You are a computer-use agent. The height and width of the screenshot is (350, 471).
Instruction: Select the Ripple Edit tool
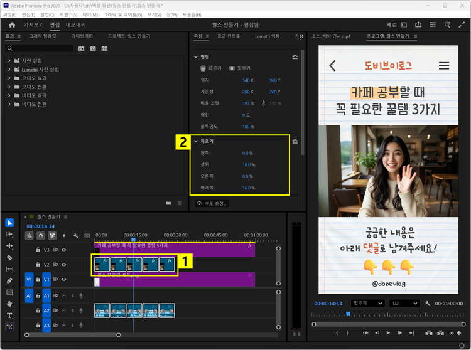(9, 246)
